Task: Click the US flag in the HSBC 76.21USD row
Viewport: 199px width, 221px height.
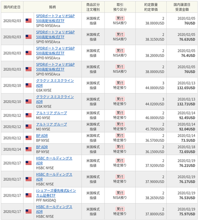Action: (x=29, y=163)
